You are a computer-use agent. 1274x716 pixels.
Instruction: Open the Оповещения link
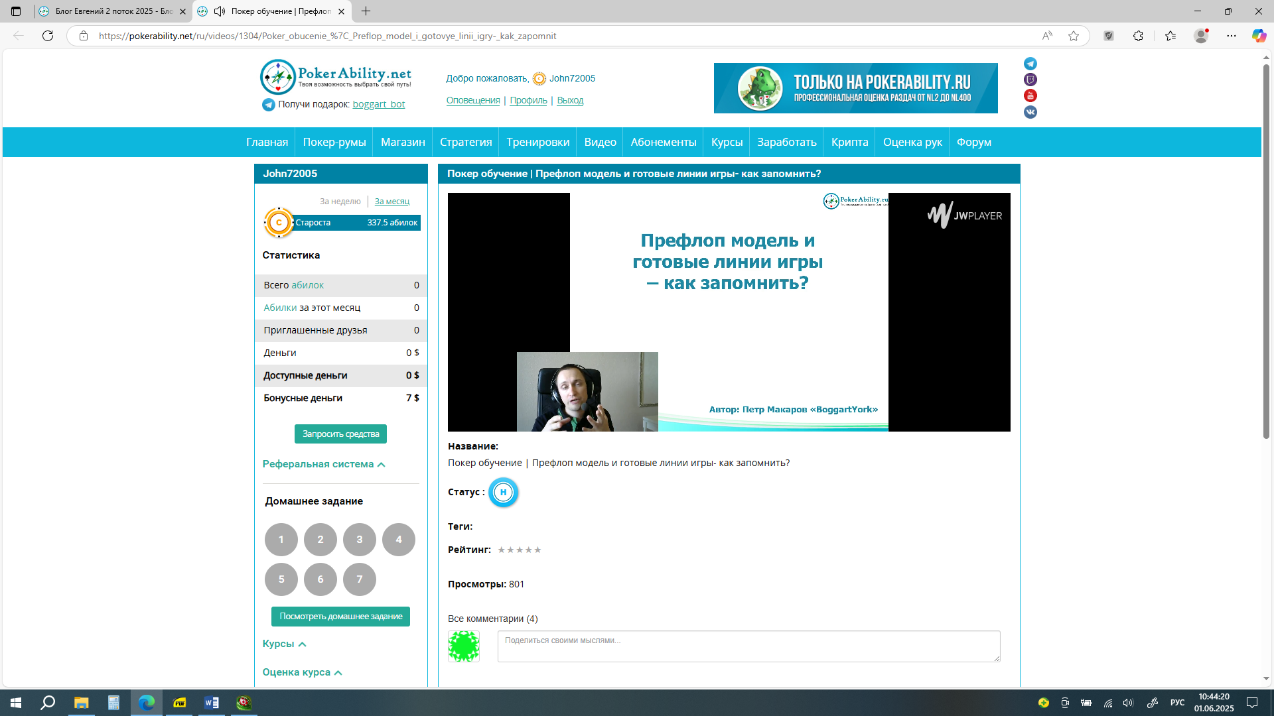473,100
